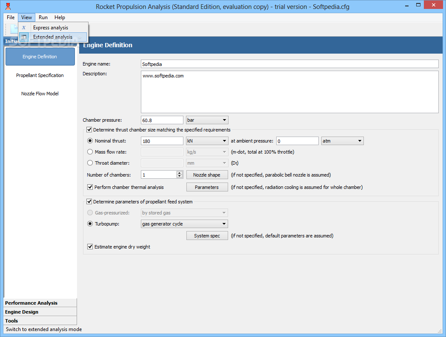Expand the Engine Design section
The width and height of the screenshot is (446, 337).
[x=40, y=312]
